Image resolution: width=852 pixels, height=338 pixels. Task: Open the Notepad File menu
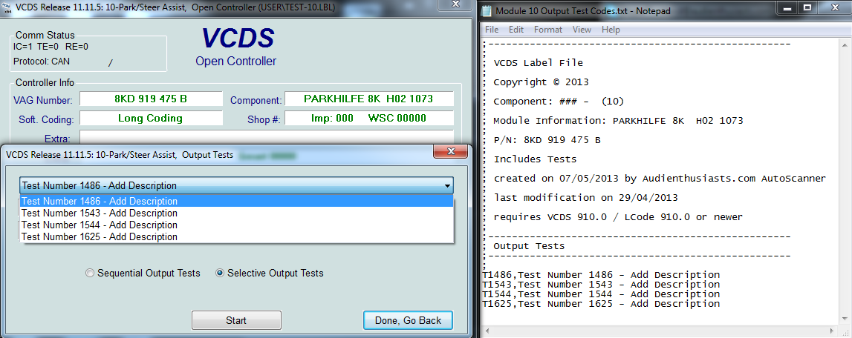click(492, 30)
